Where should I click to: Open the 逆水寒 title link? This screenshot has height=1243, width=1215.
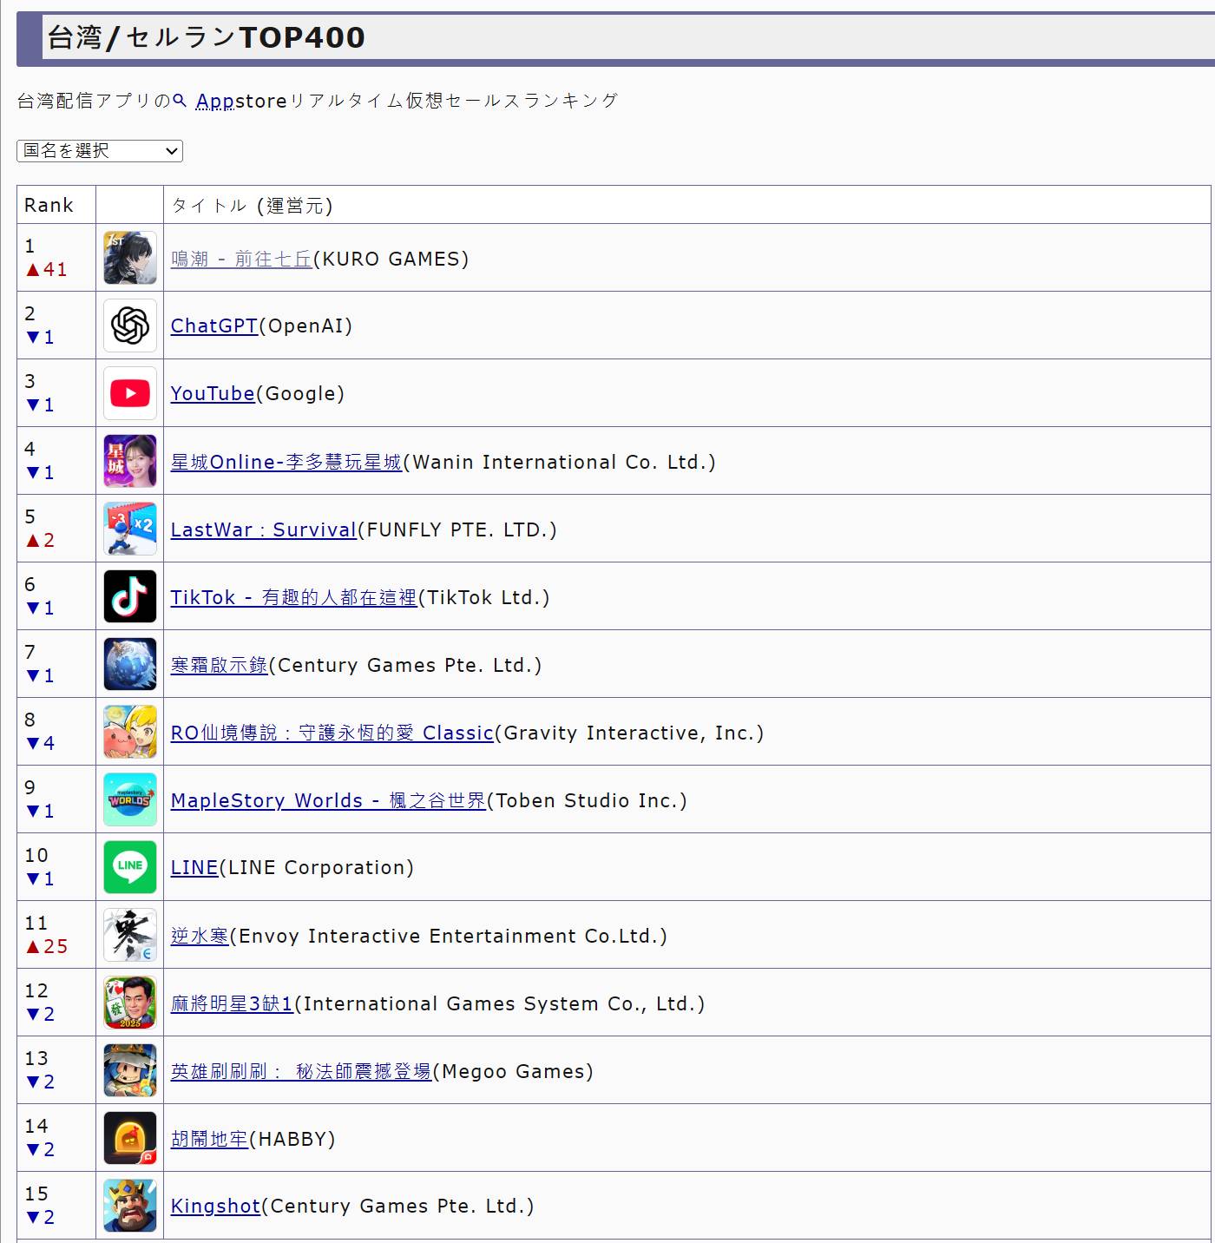200,936
